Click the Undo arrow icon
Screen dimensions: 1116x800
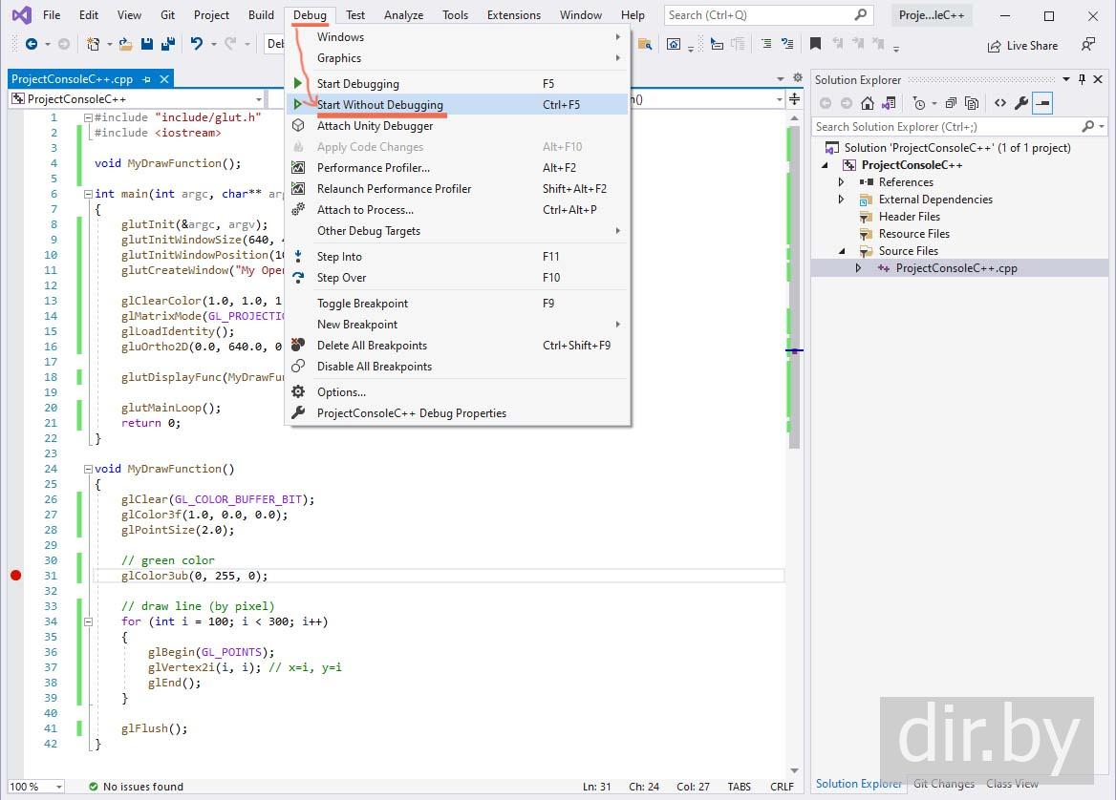click(196, 44)
